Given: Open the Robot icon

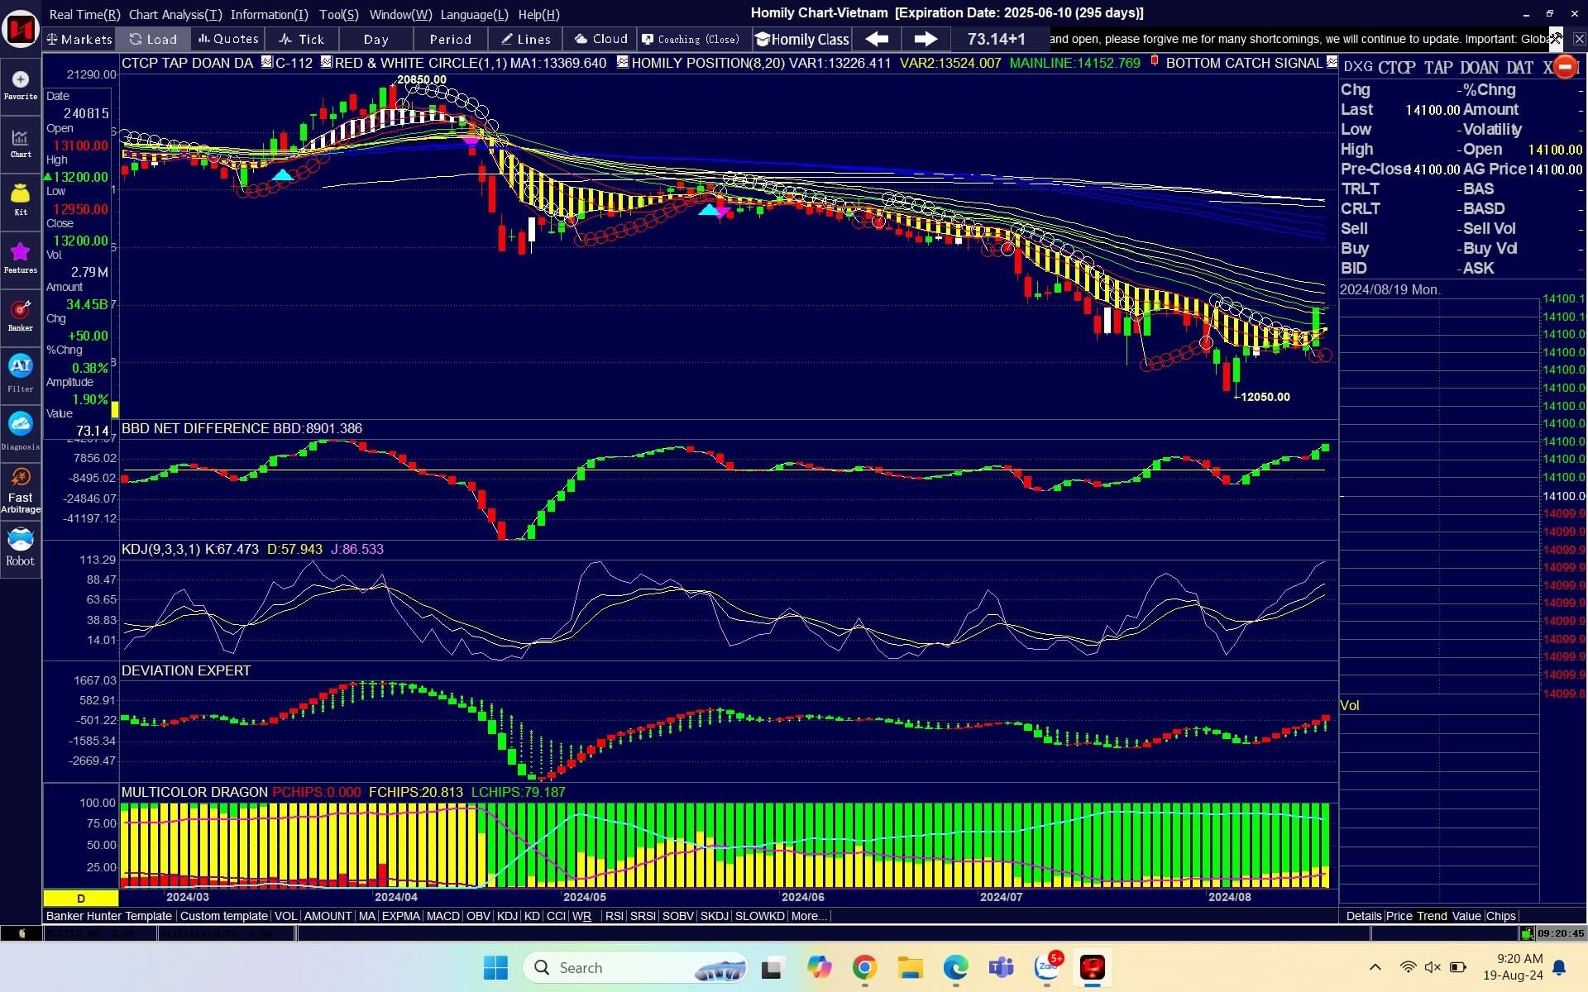Looking at the screenshot, I should pos(21,548).
